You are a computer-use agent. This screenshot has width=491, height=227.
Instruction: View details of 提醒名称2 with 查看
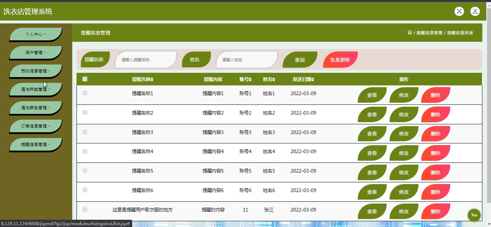coord(372,115)
